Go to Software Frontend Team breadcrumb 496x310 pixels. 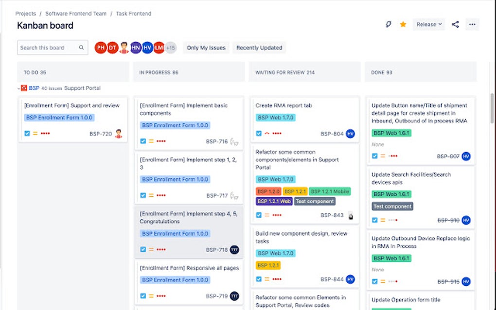tap(76, 14)
